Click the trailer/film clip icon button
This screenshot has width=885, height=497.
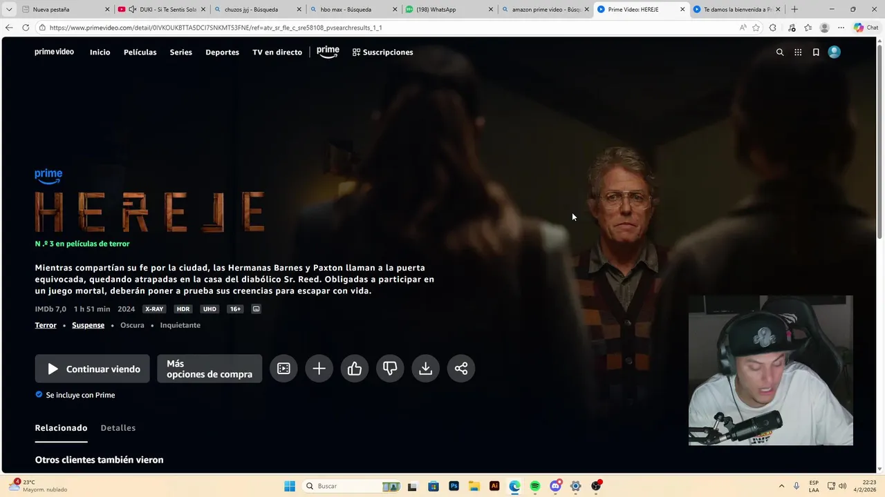click(283, 369)
